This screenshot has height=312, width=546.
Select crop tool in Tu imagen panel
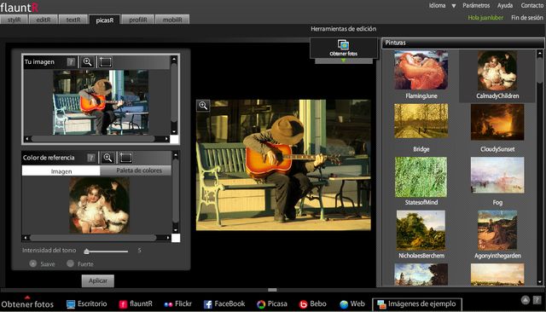pos(105,62)
